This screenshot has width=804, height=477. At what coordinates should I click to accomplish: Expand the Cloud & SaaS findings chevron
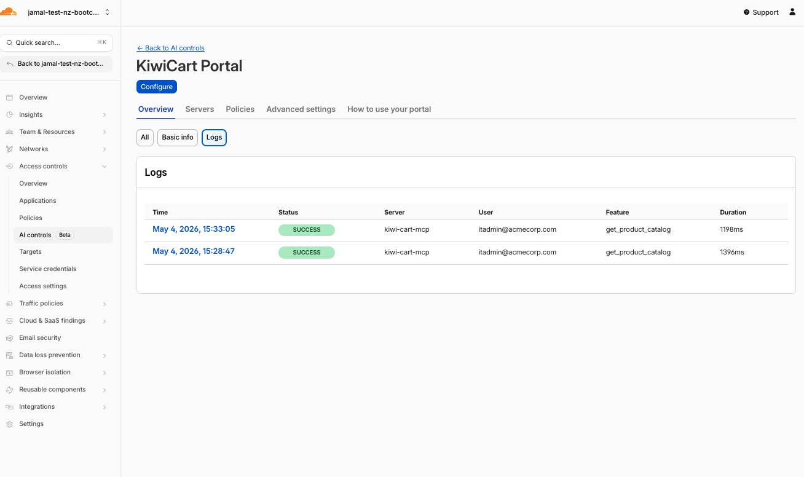point(104,321)
